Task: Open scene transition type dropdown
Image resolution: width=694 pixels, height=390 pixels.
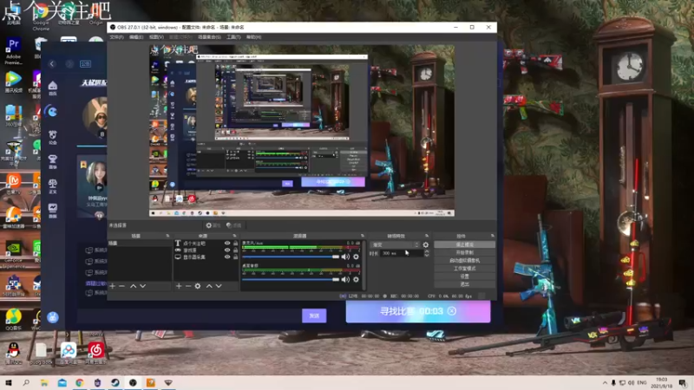Action: point(396,244)
